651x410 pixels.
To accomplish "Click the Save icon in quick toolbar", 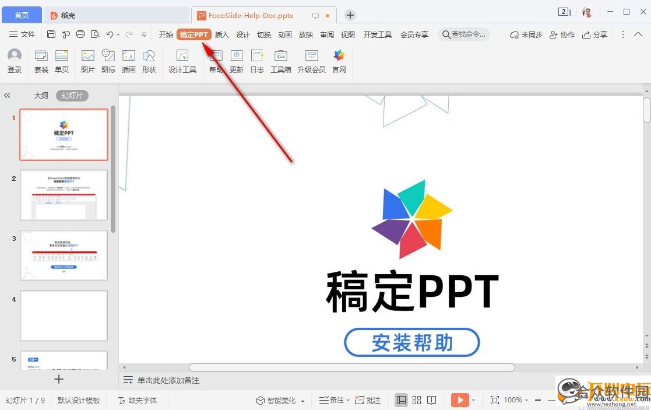I will pos(51,34).
